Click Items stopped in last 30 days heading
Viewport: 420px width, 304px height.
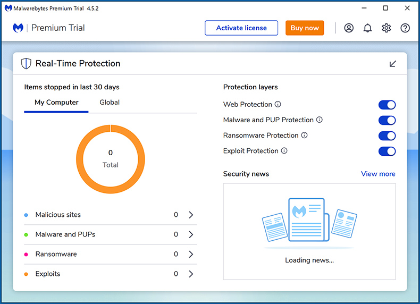pos(72,87)
